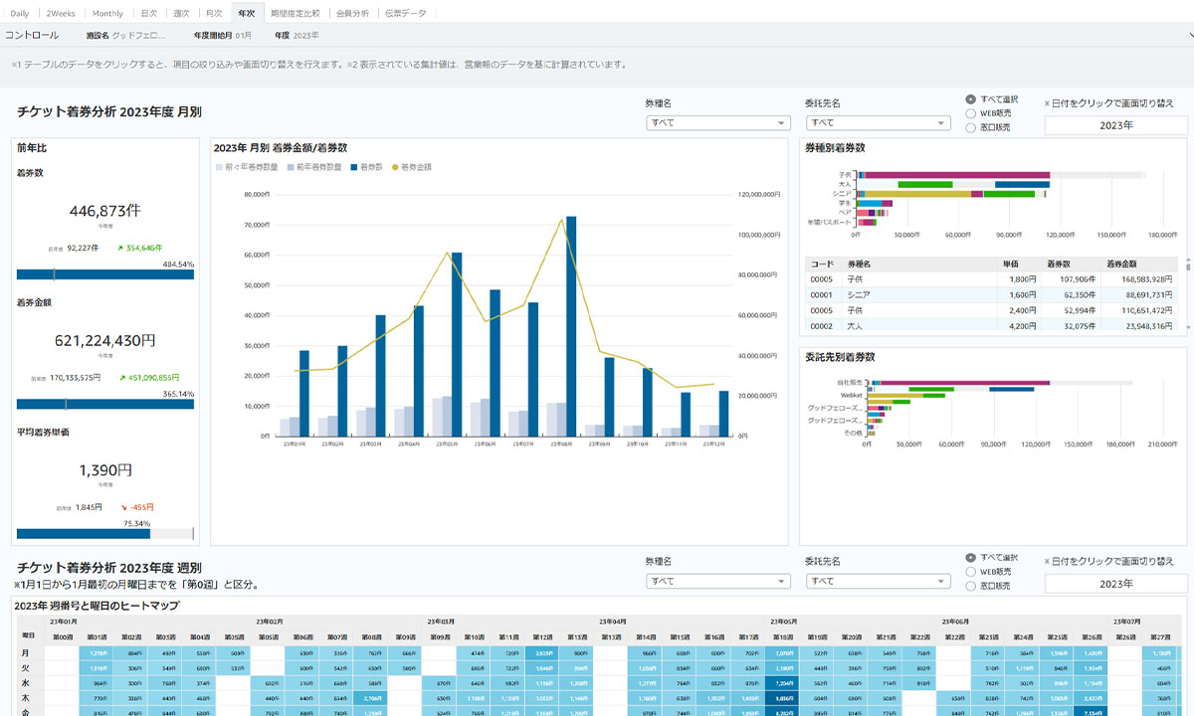Toggle the 前年着券数量 legend swatch
1194x716 pixels.
[x=291, y=167]
